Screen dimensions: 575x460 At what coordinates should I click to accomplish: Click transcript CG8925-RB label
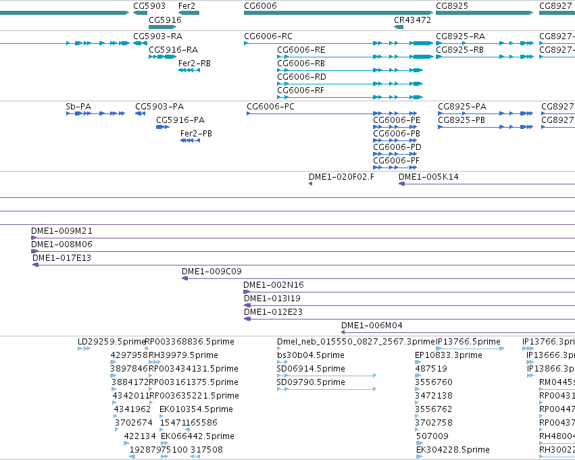(460, 50)
